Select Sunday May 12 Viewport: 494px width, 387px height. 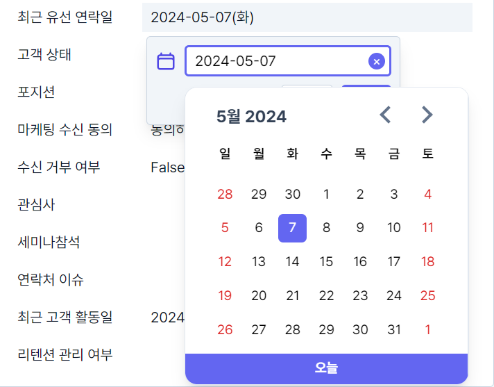pyautogui.click(x=225, y=262)
